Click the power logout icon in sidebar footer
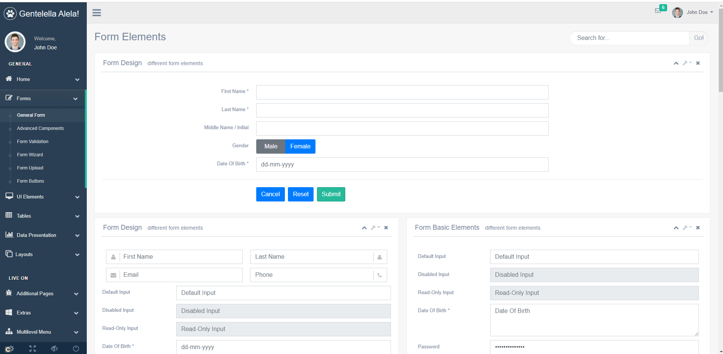Viewport: 723px width, 354px height. click(76, 348)
